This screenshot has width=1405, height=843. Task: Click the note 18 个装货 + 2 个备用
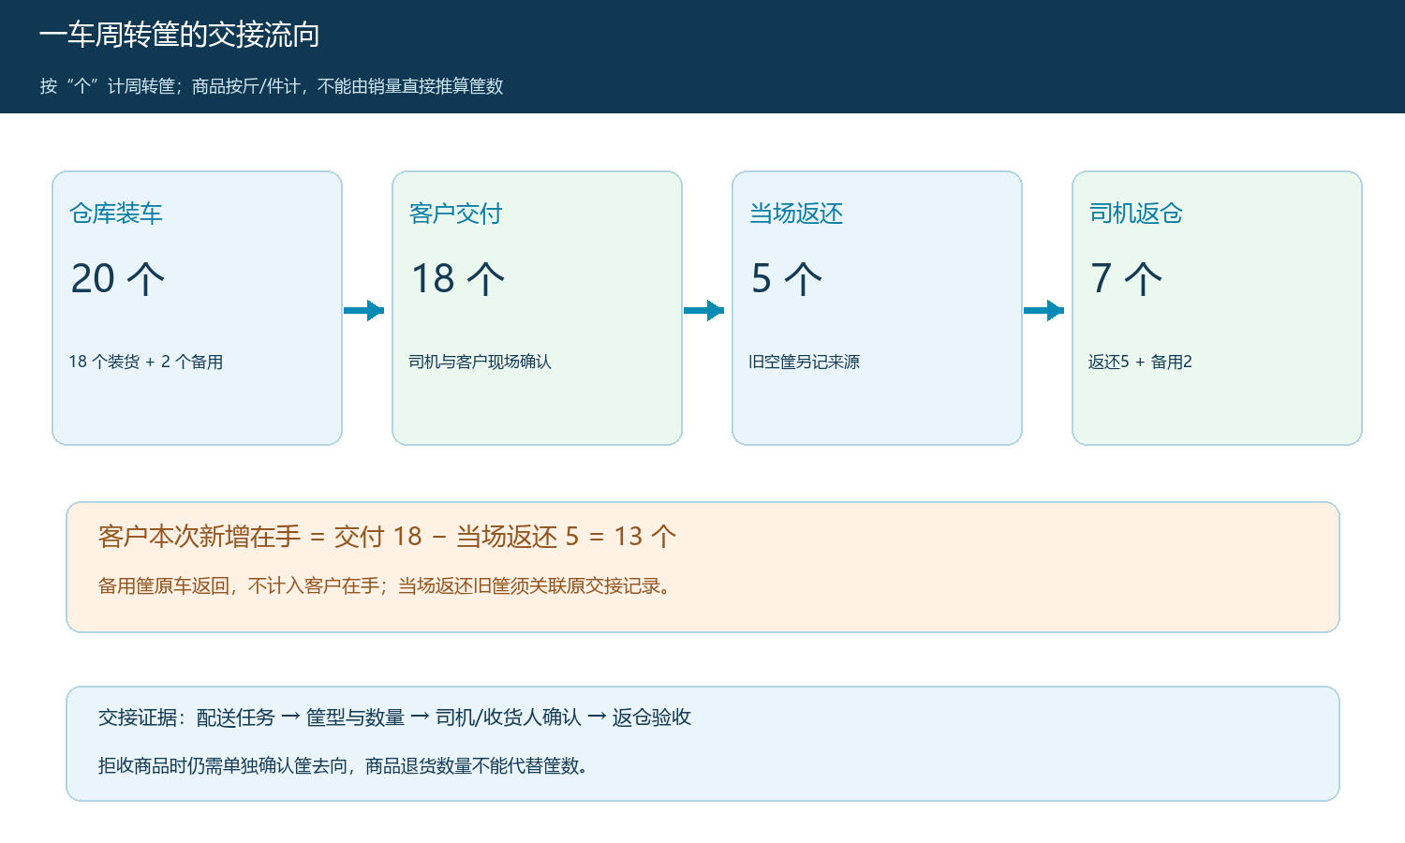pos(145,362)
